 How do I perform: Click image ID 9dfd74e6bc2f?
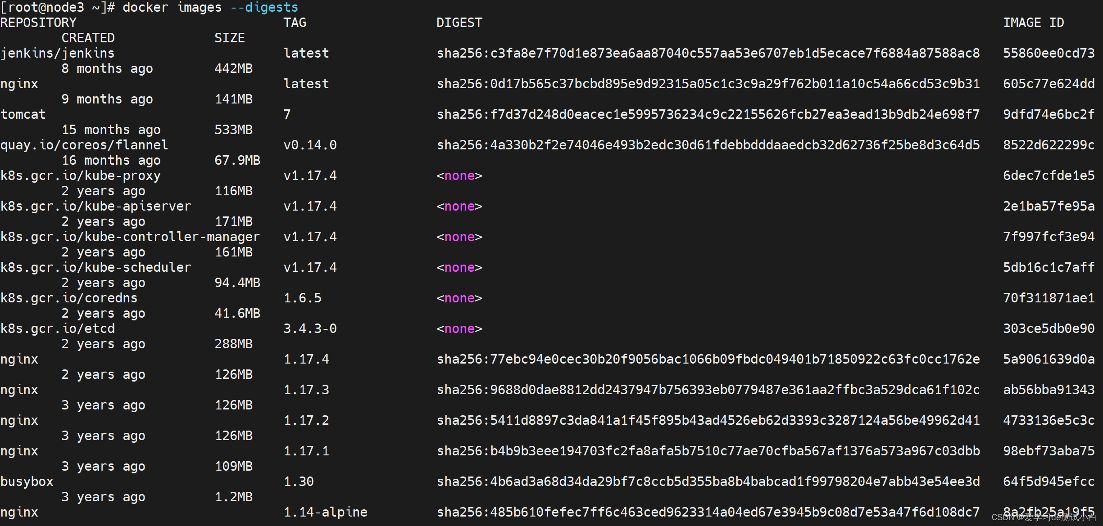(1049, 115)
